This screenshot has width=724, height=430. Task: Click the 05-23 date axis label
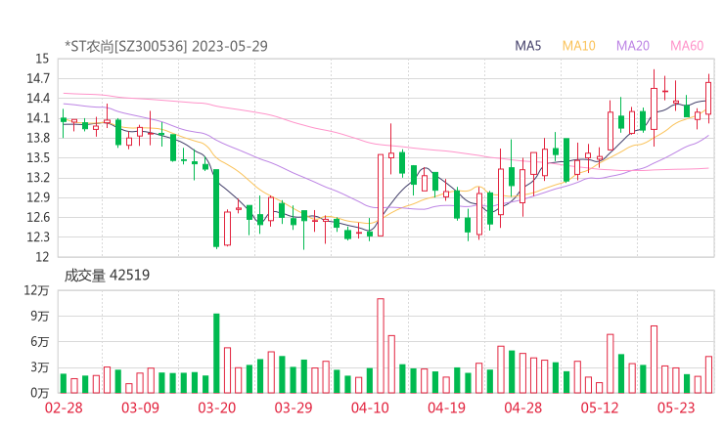676,408
